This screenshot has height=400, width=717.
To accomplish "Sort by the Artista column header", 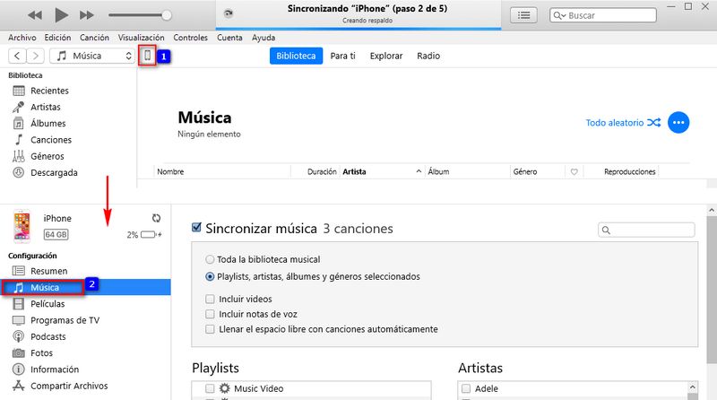I will pyautogui.click(x=354, y=171).
